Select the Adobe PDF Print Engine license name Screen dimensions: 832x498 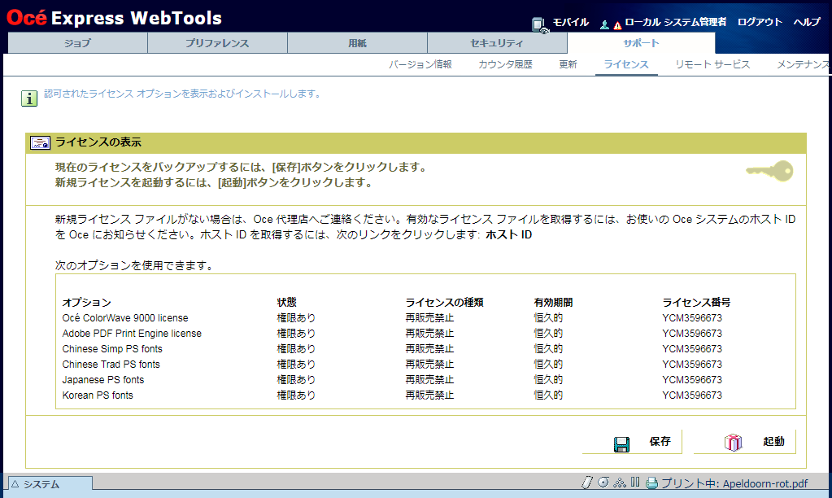[x=132, y=334]
